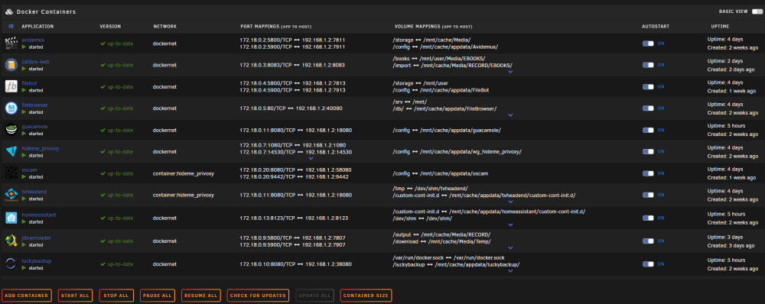Toggle autostart for avidemux
765x304 pixels.
[648, 44]
